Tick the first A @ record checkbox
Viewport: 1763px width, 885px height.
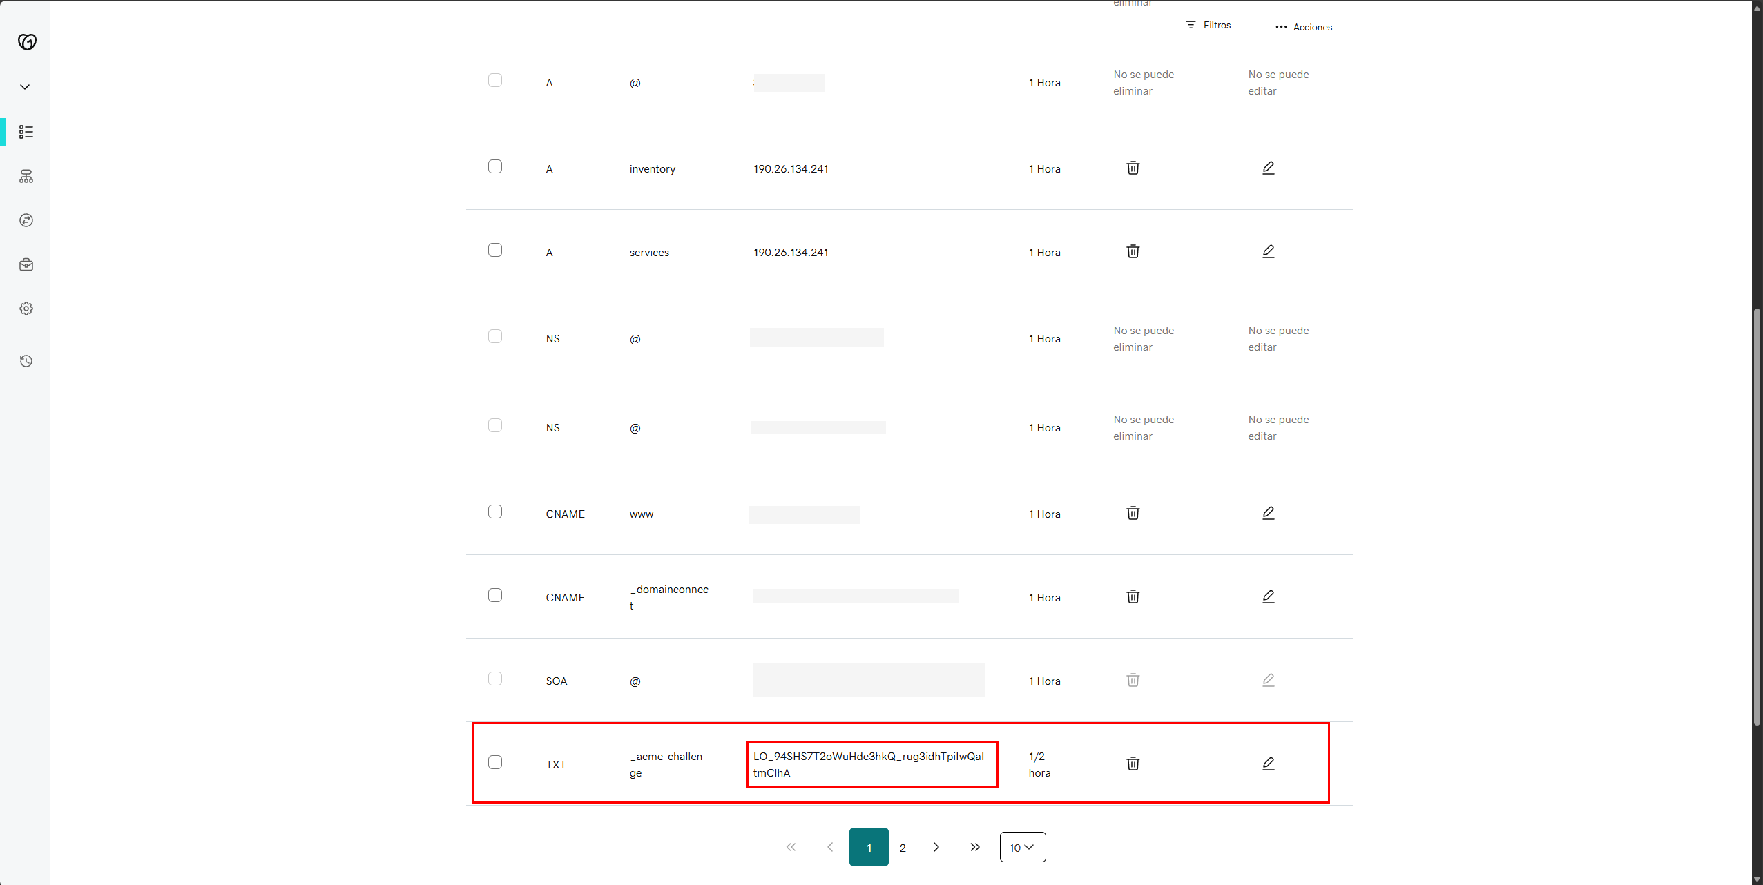(495, 80)
